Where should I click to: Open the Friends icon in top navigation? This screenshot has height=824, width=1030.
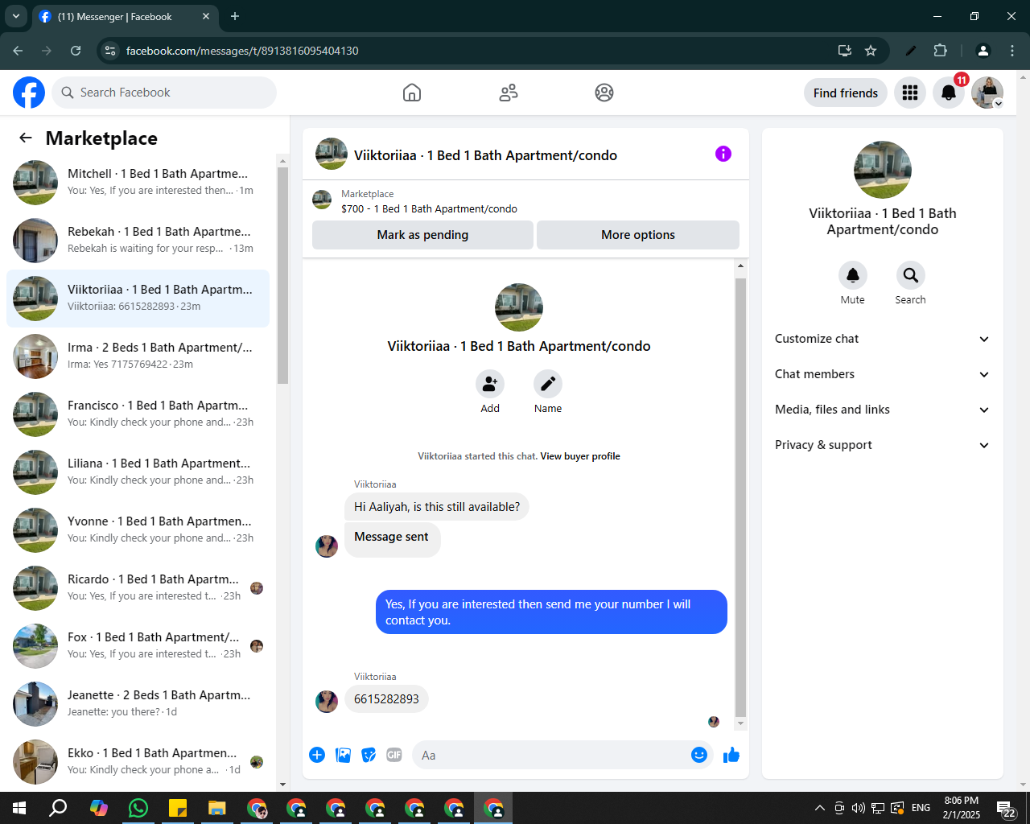tap(509, 93)
